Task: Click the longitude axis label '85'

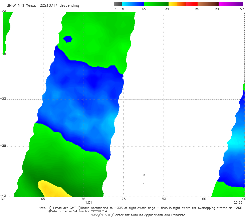Action: [204, 199]
